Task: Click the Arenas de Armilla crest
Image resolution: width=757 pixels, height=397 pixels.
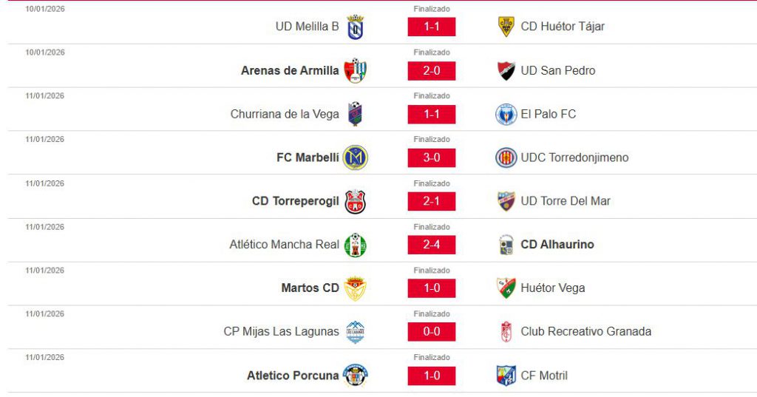Action: tap(356, 70)
